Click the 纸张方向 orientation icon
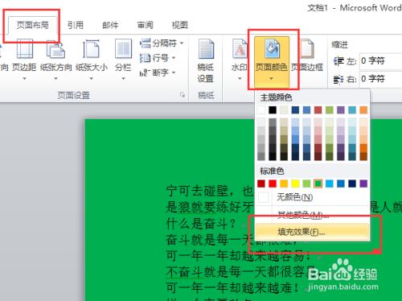Image resolution: width=402 pixels, height=301 pixels. pos(55,48)
